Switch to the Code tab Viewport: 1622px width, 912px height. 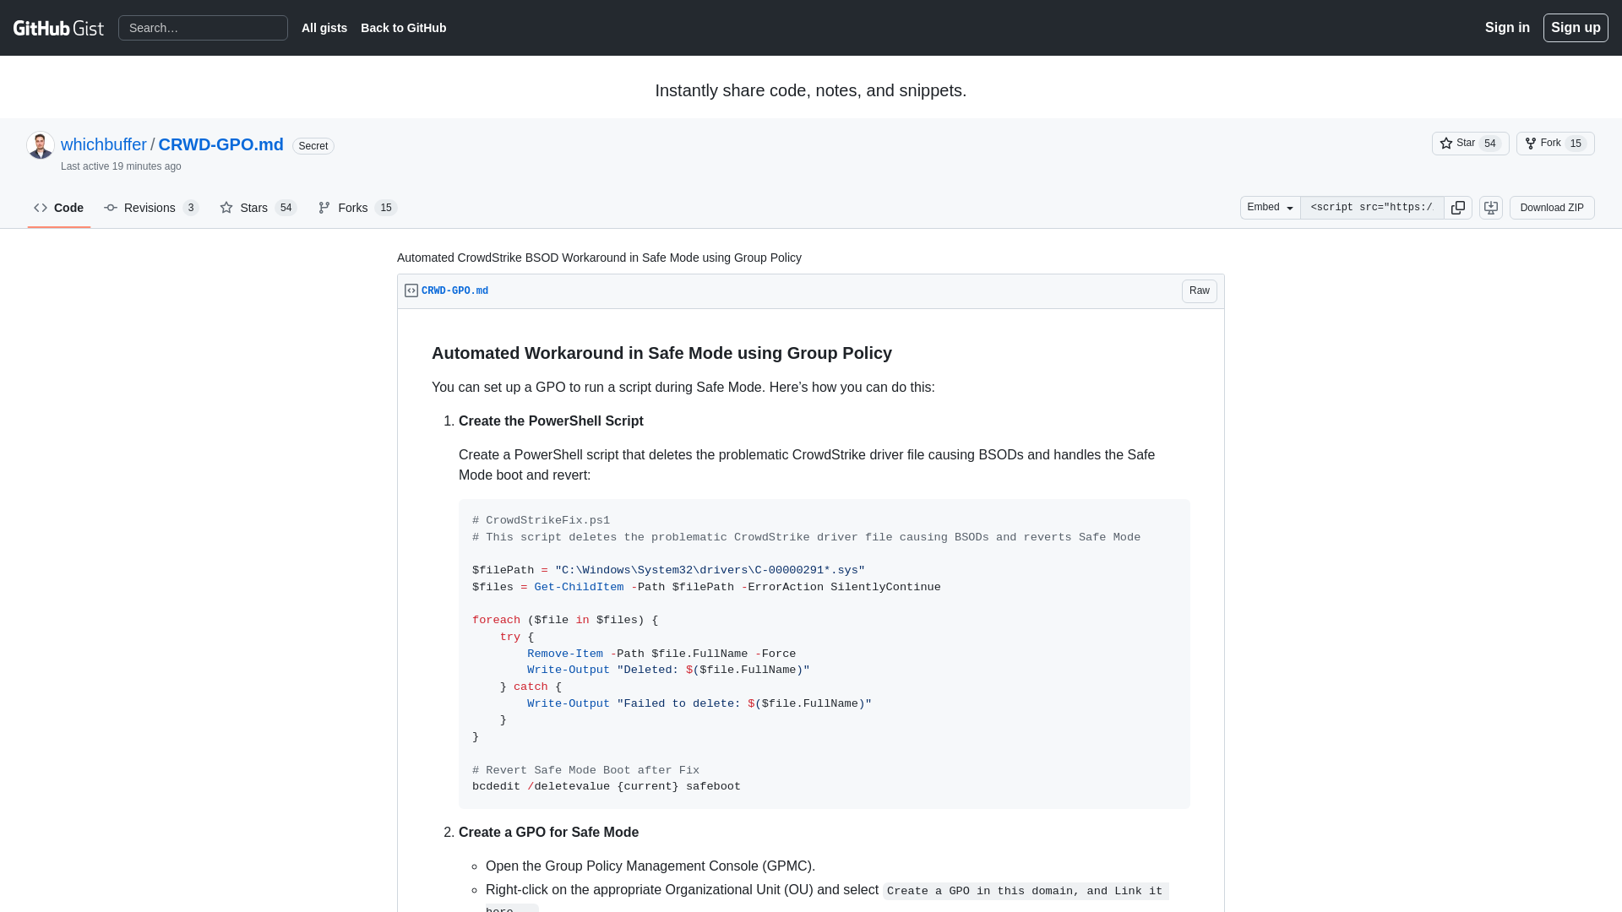pyautogui.click(x=59, y=208)
